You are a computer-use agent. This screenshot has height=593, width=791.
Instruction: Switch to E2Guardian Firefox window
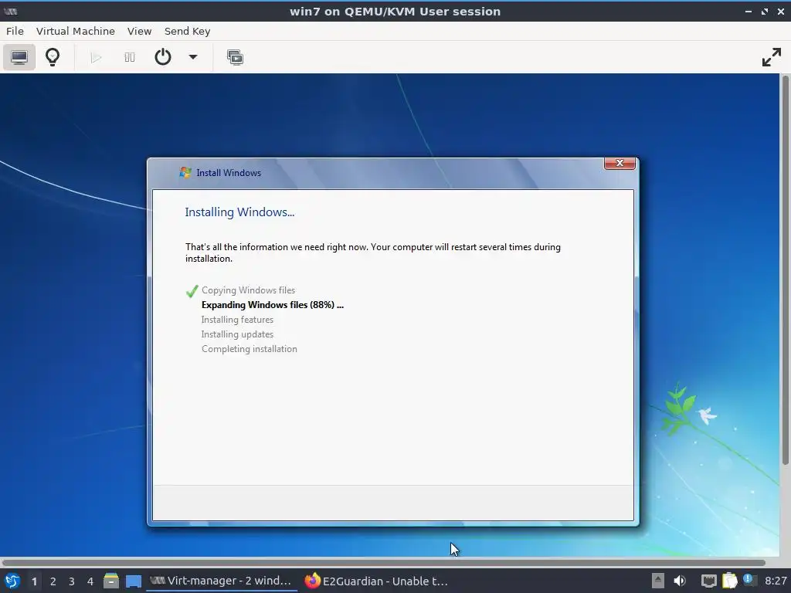click(x=376, y=581)
